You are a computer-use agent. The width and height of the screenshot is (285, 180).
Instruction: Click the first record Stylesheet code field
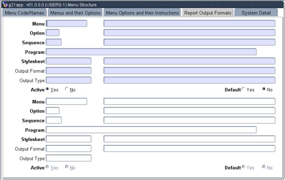(x=69, y=61)
